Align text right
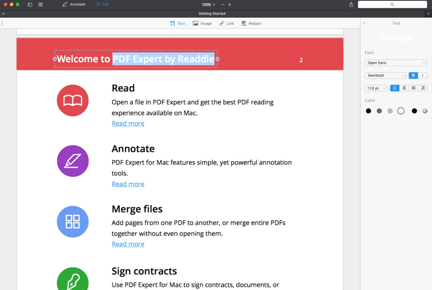This screenshot has height=290, width=432. coord(423,88)
